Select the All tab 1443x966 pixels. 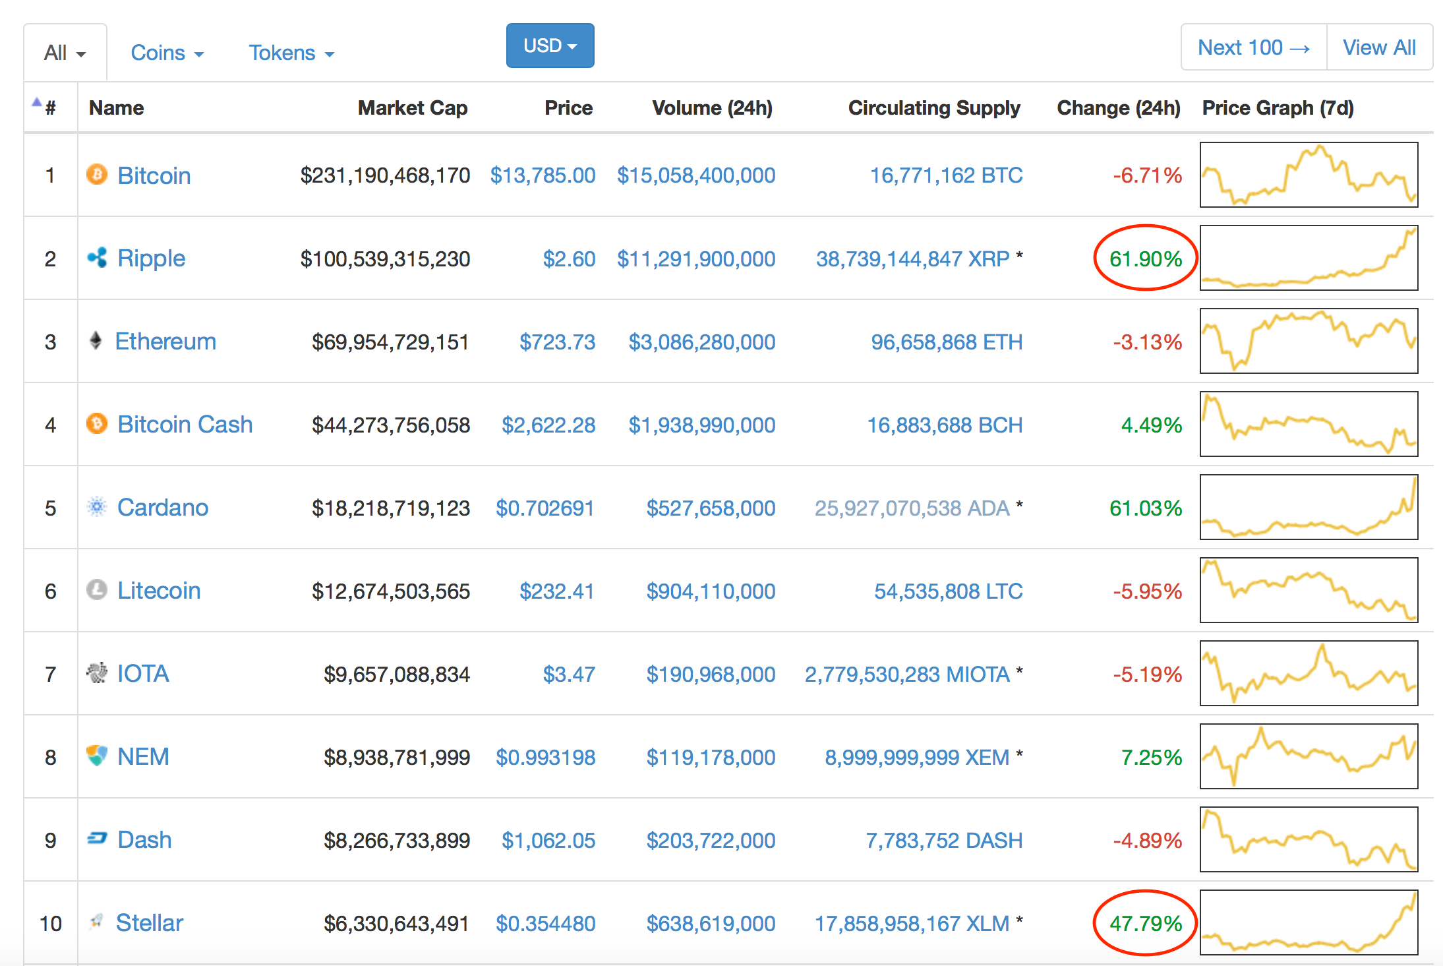pyautogui.click(x=65, y=53)
